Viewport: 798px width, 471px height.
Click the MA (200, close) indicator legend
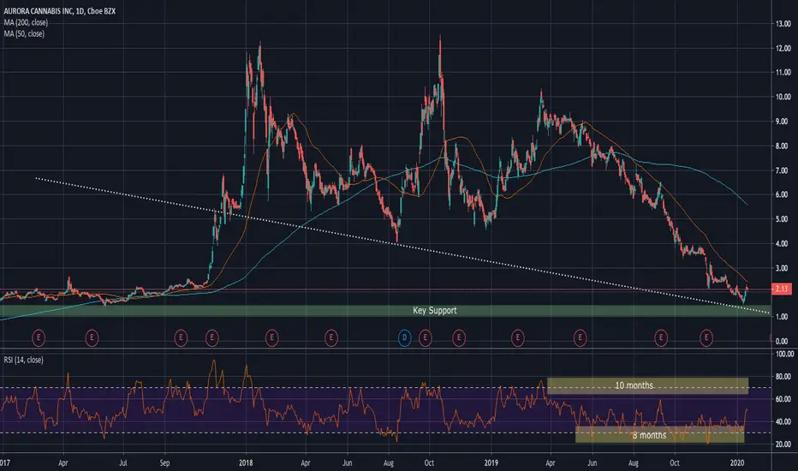point(26,22)
